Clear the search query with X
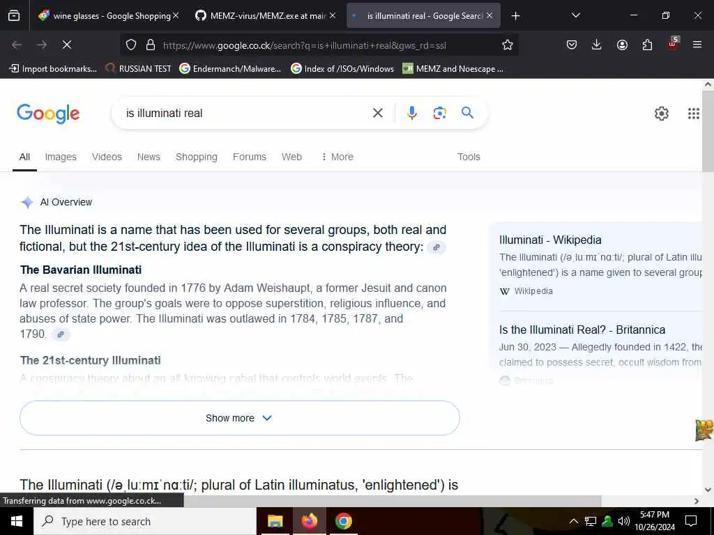714x535 pixels. coord(377,113)
